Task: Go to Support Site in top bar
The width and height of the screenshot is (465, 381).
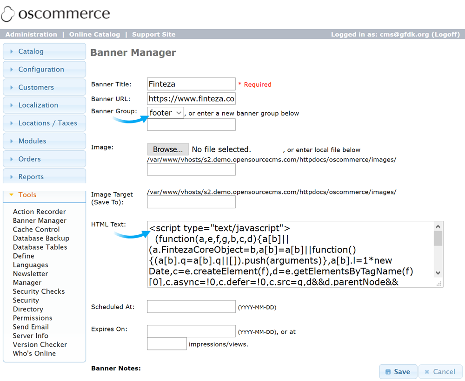Action: (153, 34)
